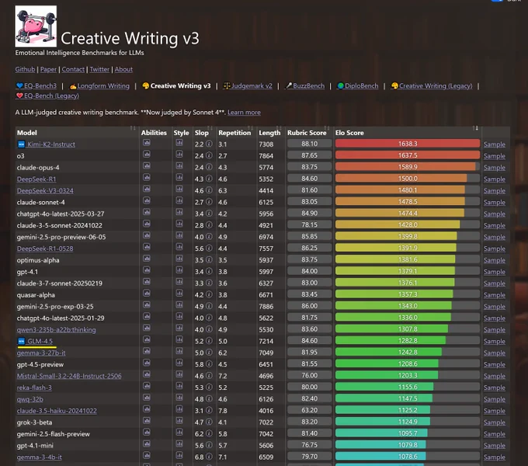
Task: Open the Contact link
Action: click(x=73, y=69)
